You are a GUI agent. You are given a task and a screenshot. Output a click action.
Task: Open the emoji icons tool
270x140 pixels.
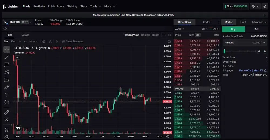point(7,102)
